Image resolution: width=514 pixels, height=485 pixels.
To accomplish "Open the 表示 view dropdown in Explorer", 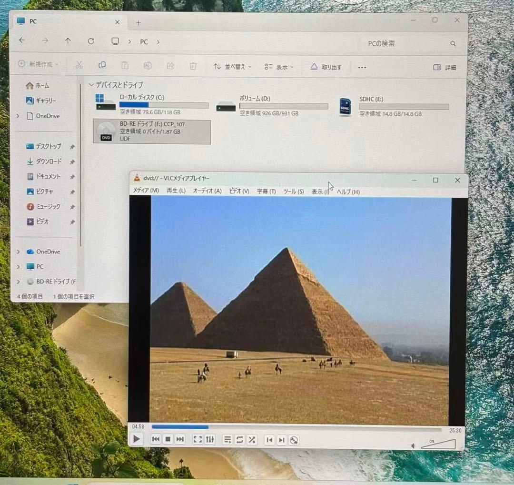I will click(x=279, y=67).
